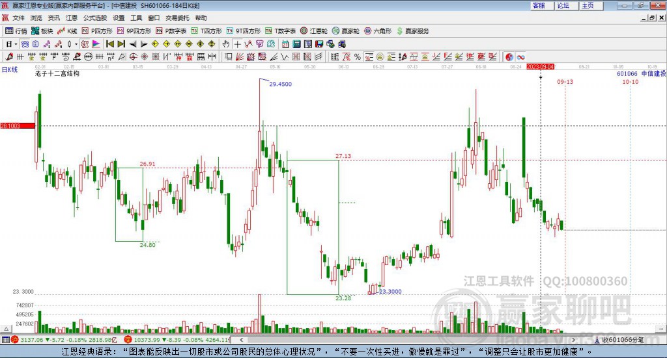The width and height of the screenshot is (667, 358).
Task: Toggle the crosshair cursor tool
Action: click(237, 44)
